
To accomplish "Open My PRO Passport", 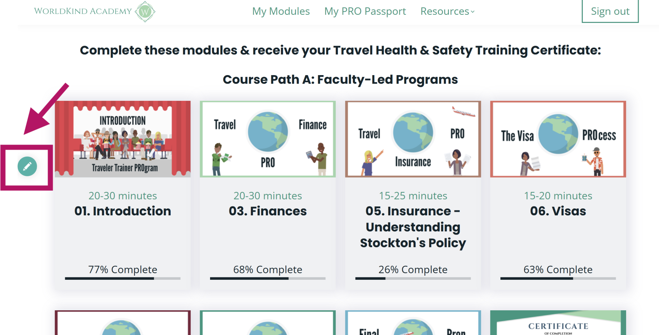I will pyautogui.click(x=365, y=11).
